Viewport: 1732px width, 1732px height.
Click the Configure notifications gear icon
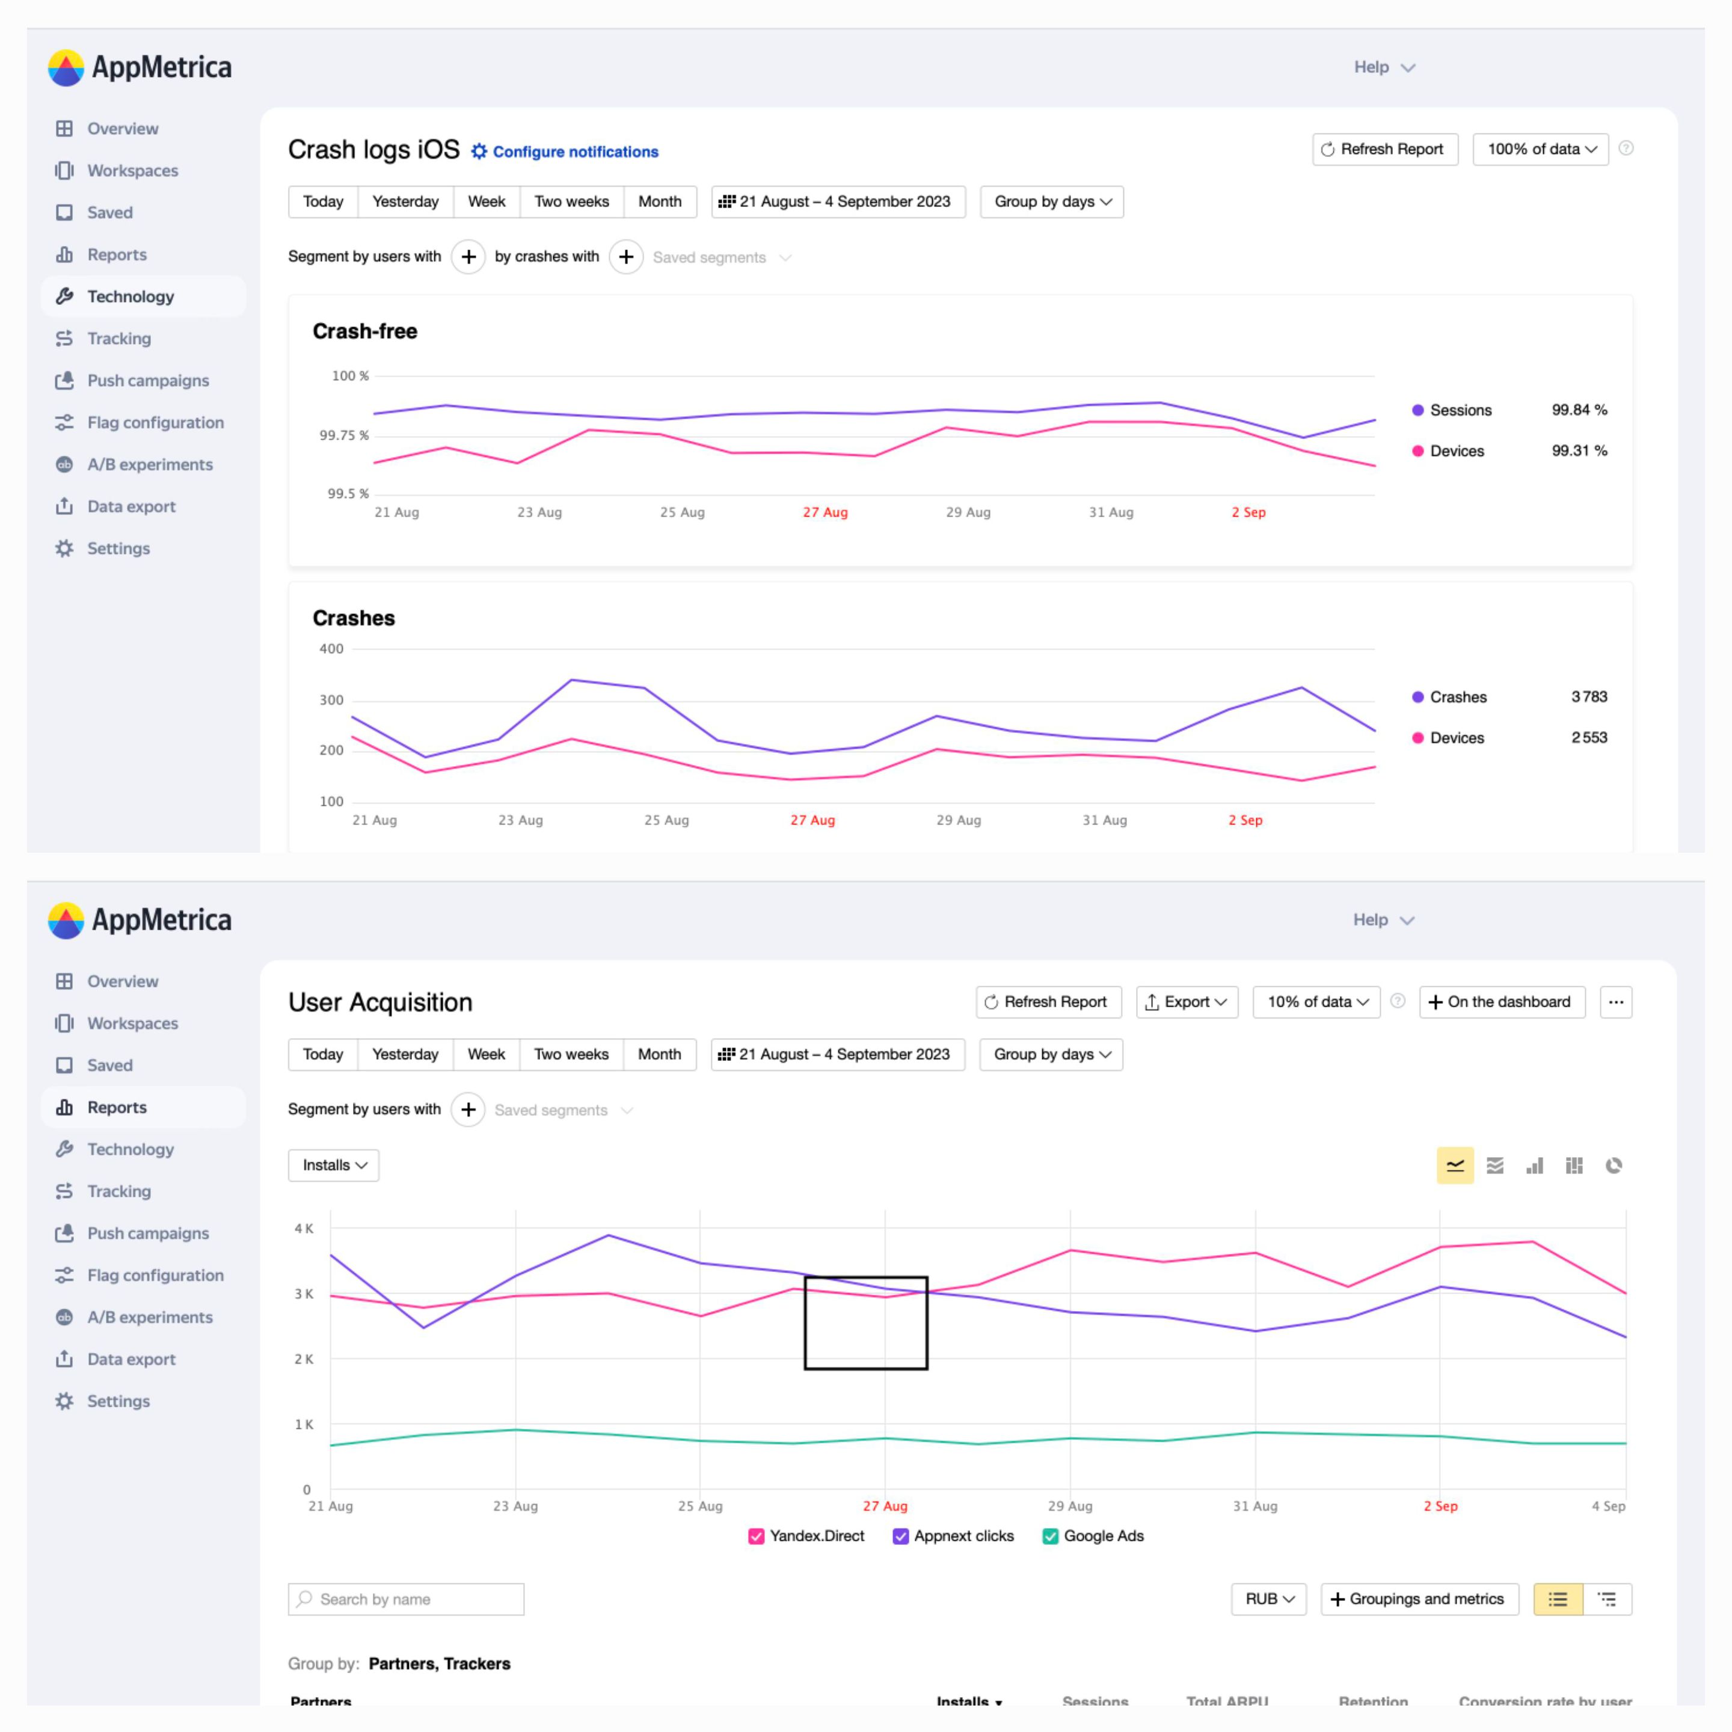click(x=480, y=152)
